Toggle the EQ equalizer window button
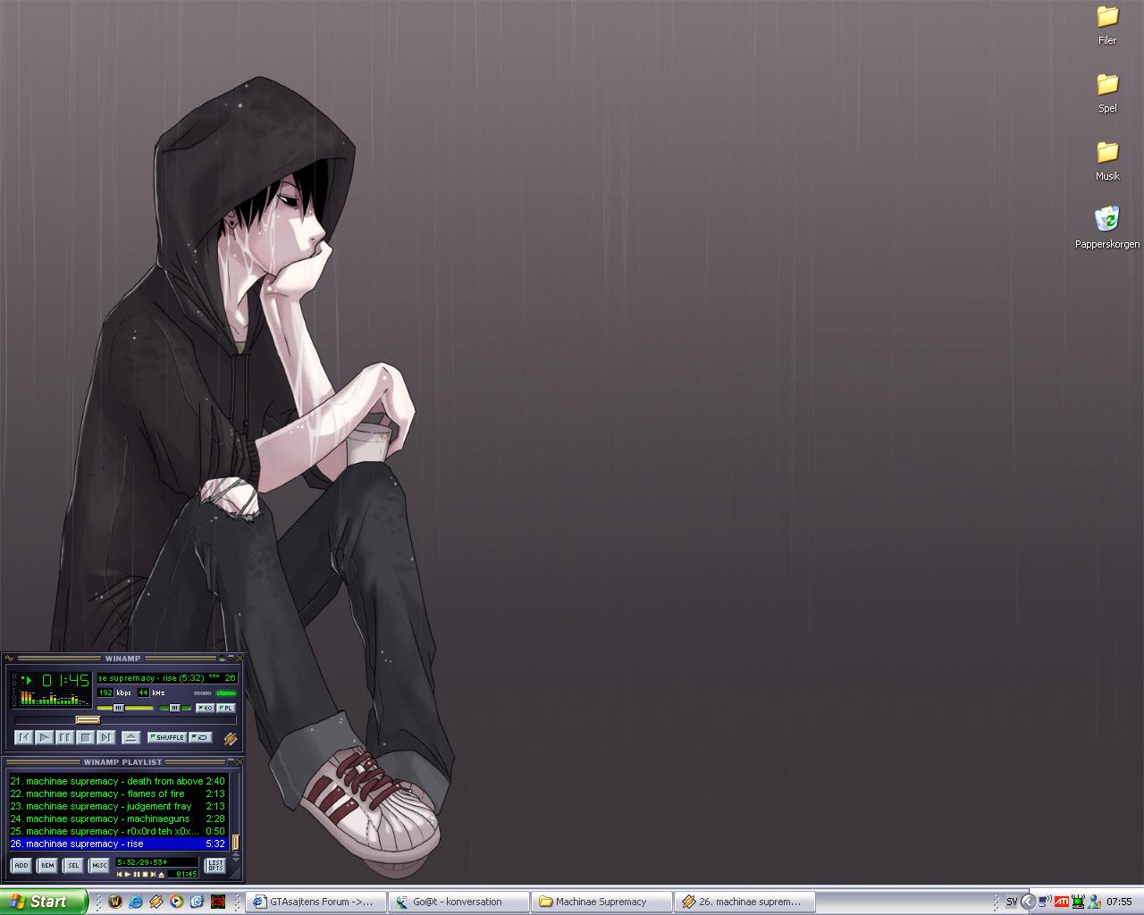 click(205, 708)
